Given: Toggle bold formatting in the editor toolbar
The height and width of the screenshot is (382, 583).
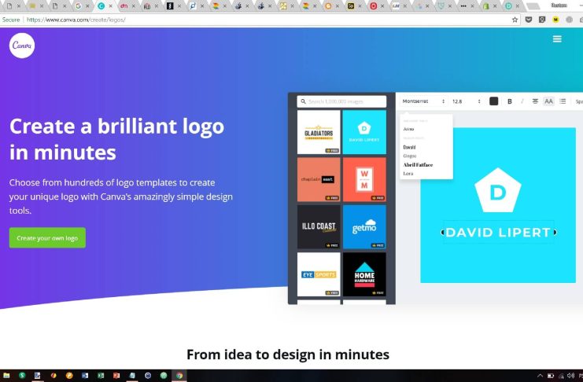Looking at the screenshot, I should (510, 101).
